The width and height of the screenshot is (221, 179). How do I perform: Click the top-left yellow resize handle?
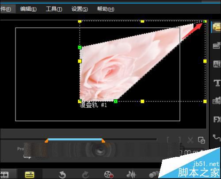coord(80,21)
